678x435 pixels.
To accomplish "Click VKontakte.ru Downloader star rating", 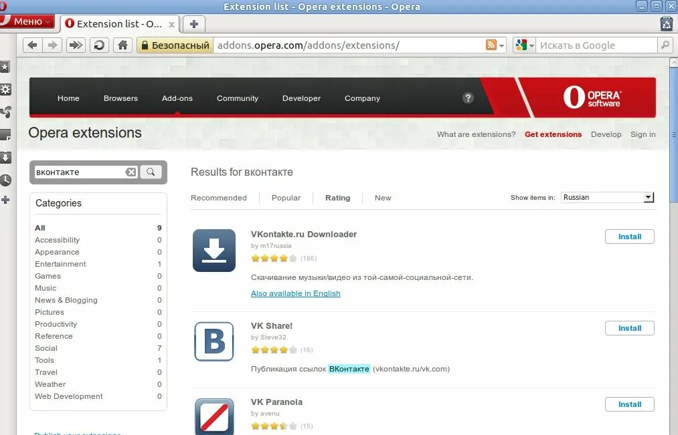I will 274,258.
